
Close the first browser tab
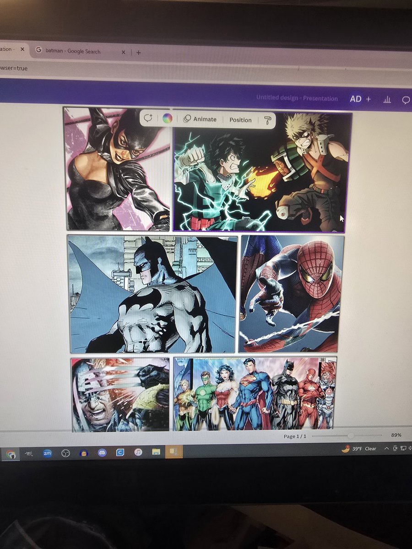tap(22, 49)
